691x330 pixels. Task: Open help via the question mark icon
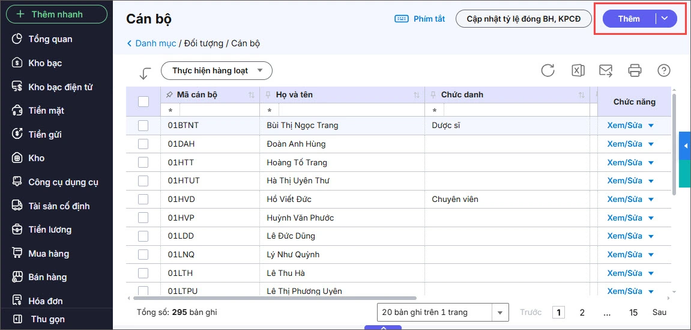663,70
